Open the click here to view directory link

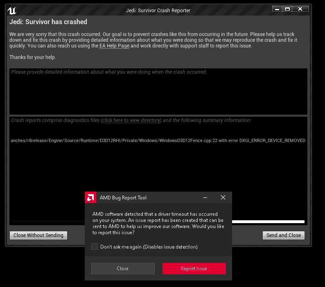coord(131,120)
